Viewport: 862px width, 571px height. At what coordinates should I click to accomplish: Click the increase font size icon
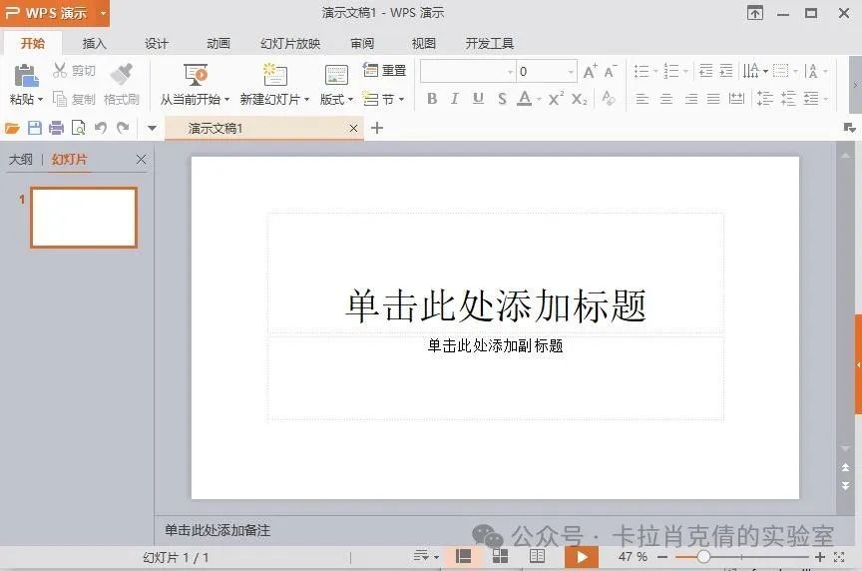pos(590,71)
